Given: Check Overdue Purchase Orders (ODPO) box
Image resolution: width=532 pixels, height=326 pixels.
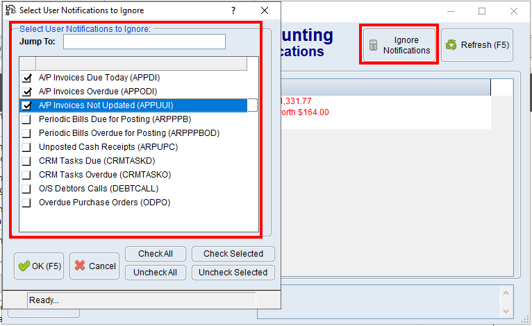Looking at the screenshot, I should 27,203.
